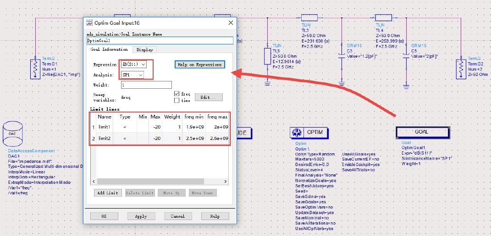Click the TermG1 Z=file{DAC1, "imp"} parameter
The image size is (491, 236).
62,75
